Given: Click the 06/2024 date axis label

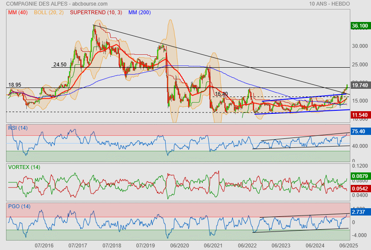Looking at the screenshot, I should click(314, 246).
